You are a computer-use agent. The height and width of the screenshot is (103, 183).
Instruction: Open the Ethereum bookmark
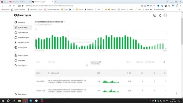(89, 9)
